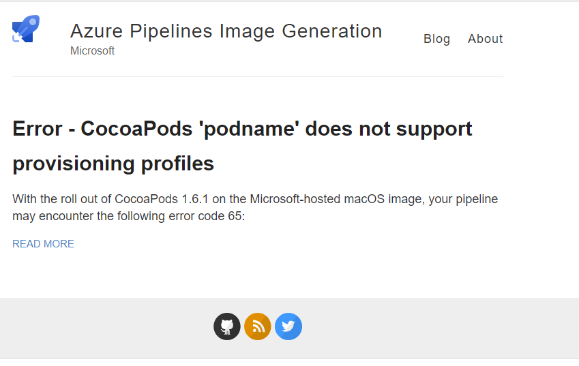Click the word 'Azure' in the site title
Image resolution: width=579 pixels, height=366 pixels.
pyautogui.click(x=96, y=31)
